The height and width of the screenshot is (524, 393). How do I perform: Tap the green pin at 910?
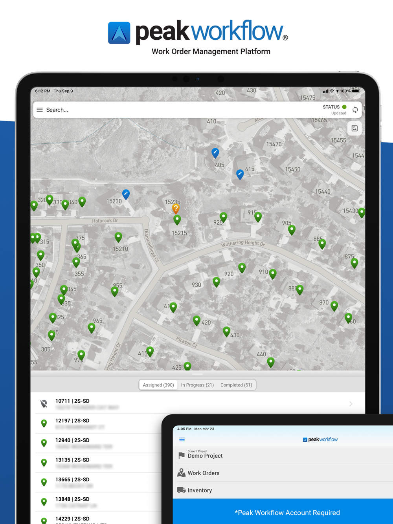273,274
